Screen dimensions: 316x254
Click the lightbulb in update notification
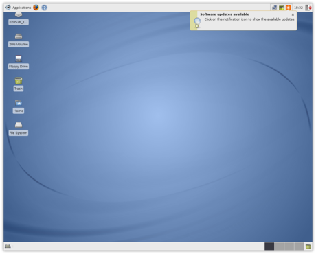point(197,23)
